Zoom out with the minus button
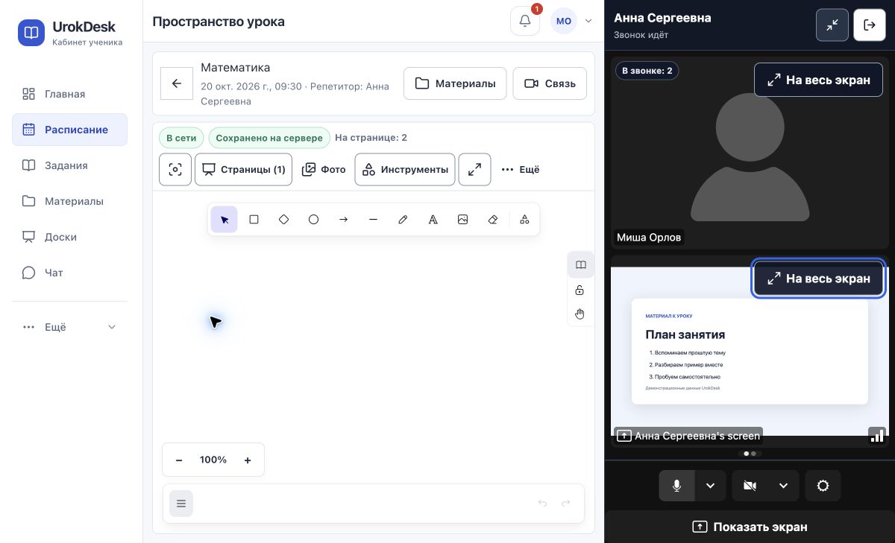This screenshot has height=543, width=895. pyautogui.click(x=179, y=460)
